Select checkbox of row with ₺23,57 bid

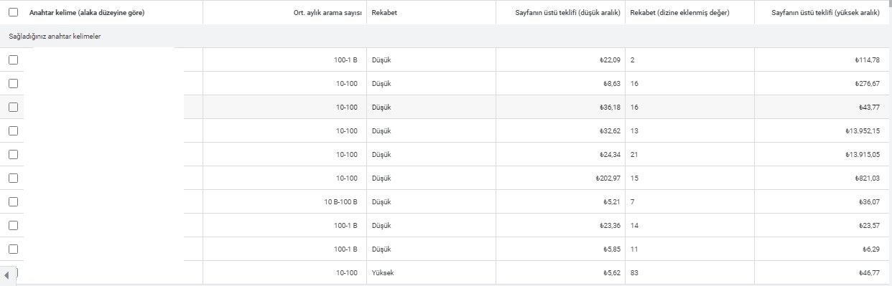[13, 225]
